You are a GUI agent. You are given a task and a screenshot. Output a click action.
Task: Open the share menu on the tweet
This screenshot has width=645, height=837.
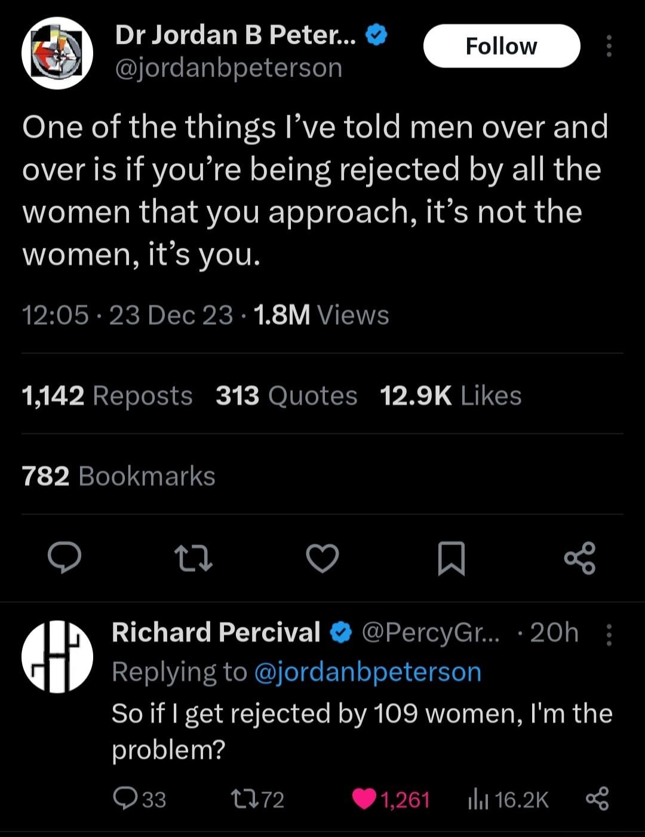coord(580,559)
